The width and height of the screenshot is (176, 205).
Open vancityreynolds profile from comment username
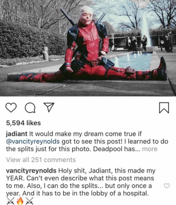click(31, 171)
